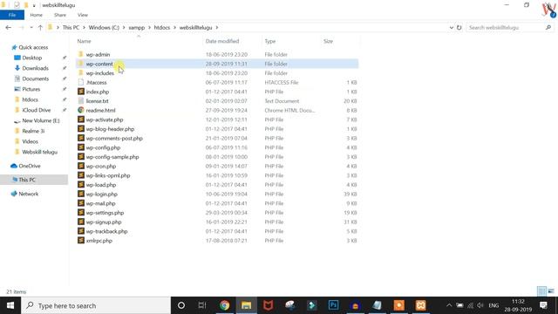This screenshot has height=314, width=558.
Task: Go back with the Back arrow
Action: tap(9, 27)
